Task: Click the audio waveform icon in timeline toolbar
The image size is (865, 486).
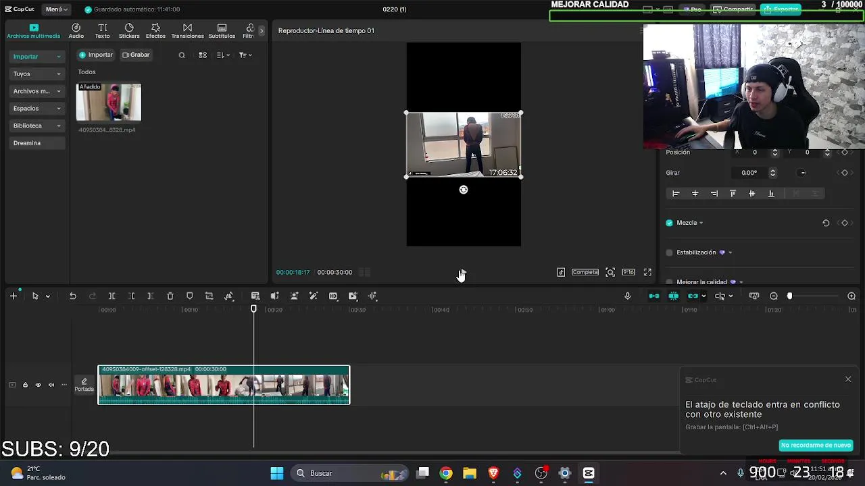Action: [372, 296]
